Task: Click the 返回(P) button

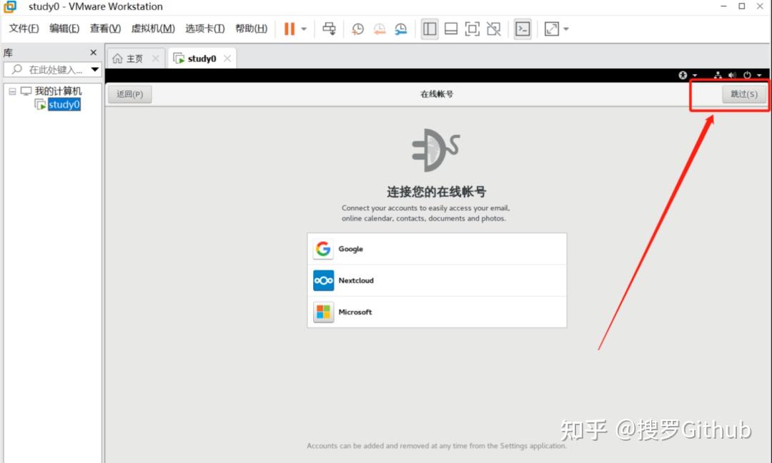Action: [x=130, y=94]
